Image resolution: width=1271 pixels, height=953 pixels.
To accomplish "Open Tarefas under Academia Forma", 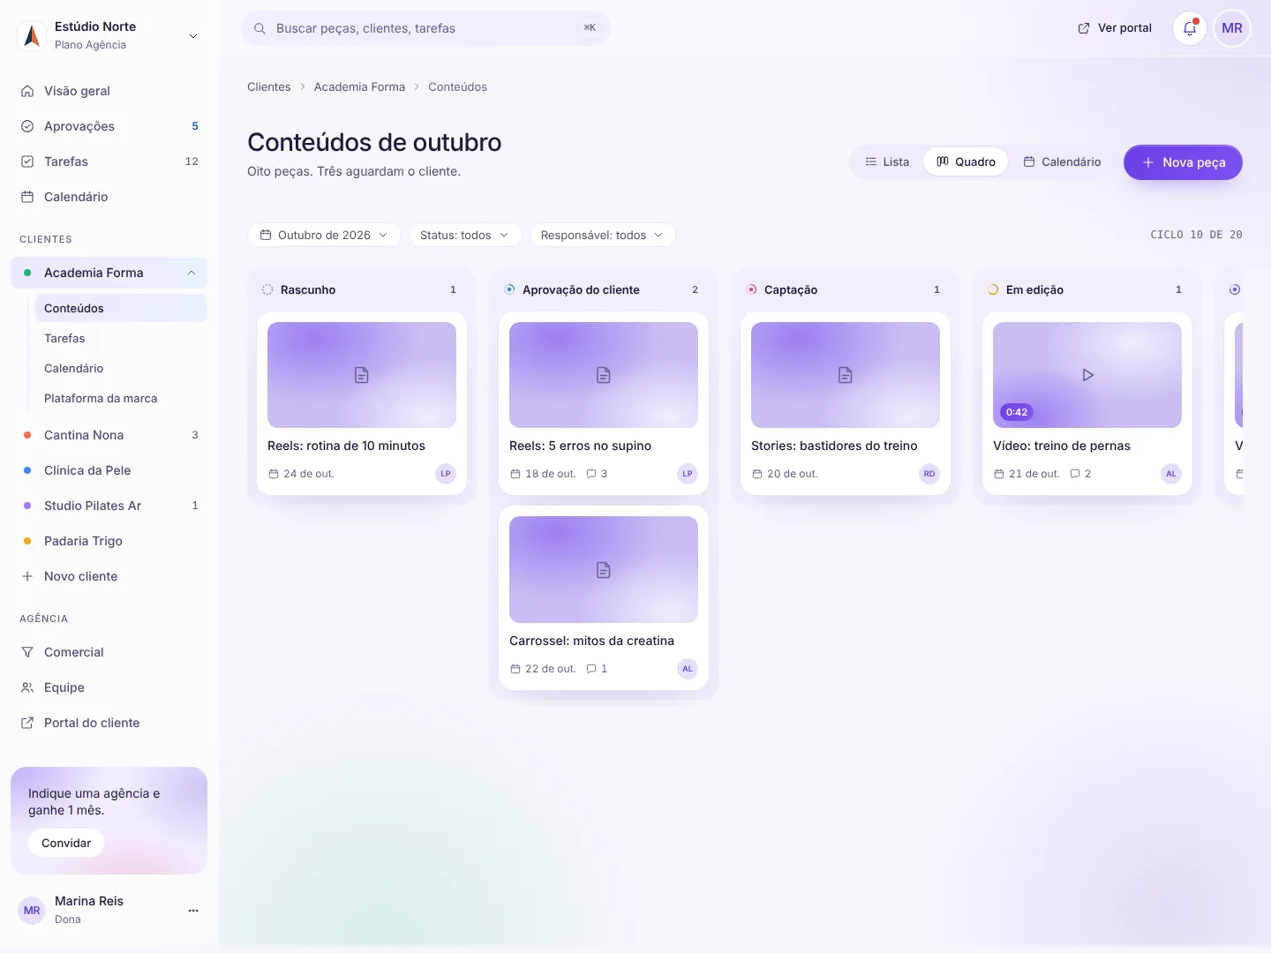I will (x=121, y=338).
